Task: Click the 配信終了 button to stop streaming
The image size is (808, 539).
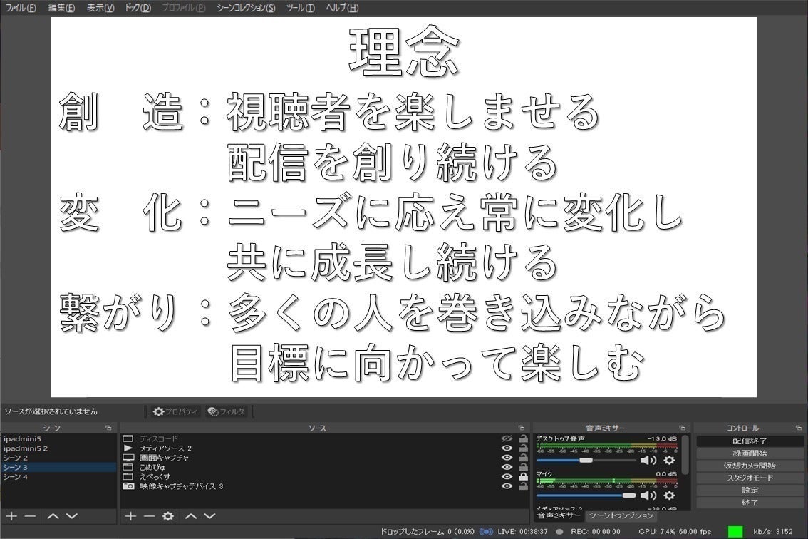Action: [x=749, y=441]
